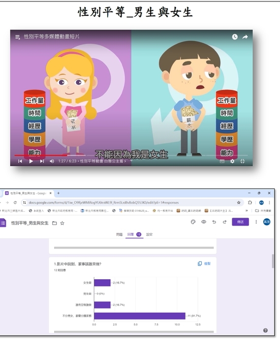280x344 pixels.
Task: Click the question heading 家事該誰來做
Action: coord(78,264)
